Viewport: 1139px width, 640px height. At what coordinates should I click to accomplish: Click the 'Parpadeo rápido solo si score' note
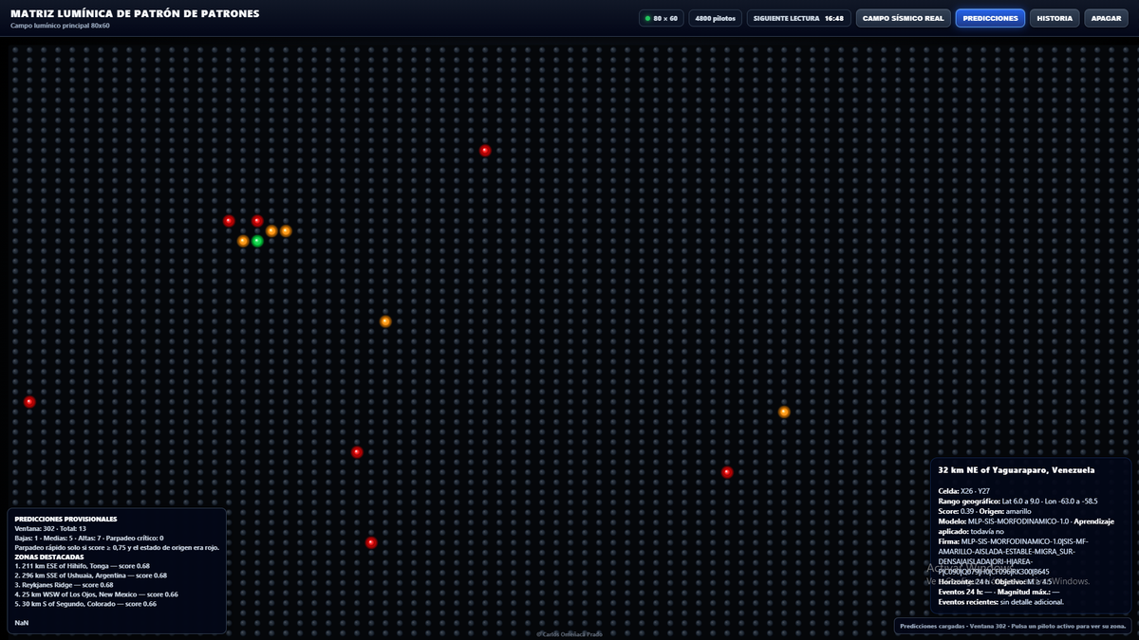[117, 547]
